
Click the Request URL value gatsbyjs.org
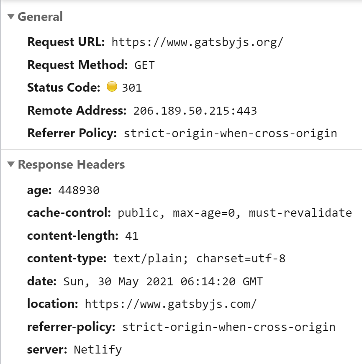pyautogui.click(x=198, y=42)
